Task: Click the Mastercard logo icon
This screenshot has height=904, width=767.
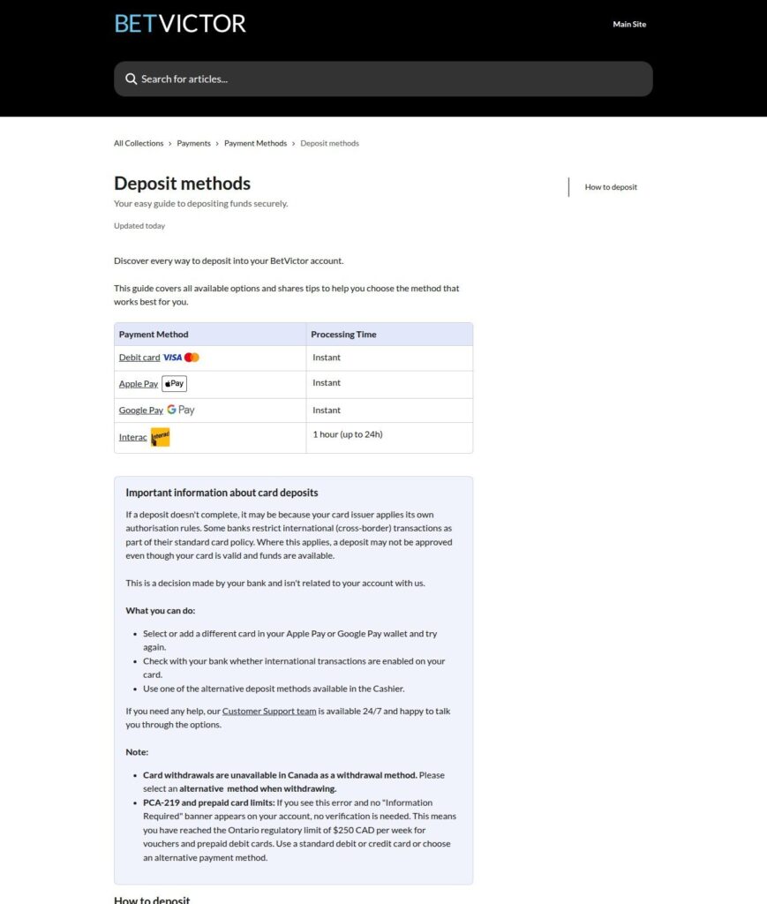Action: pyautogui.click(x=192, y=358)
